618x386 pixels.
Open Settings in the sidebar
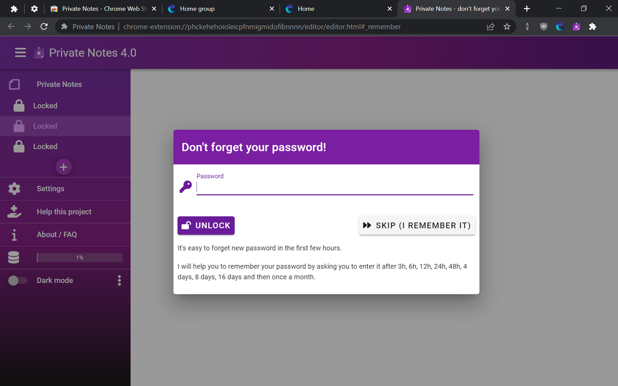click(x=65, y=189)
